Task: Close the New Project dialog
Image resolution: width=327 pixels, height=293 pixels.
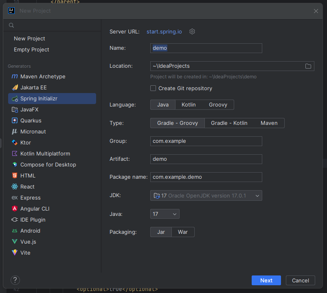Action: tap(316, 11)
